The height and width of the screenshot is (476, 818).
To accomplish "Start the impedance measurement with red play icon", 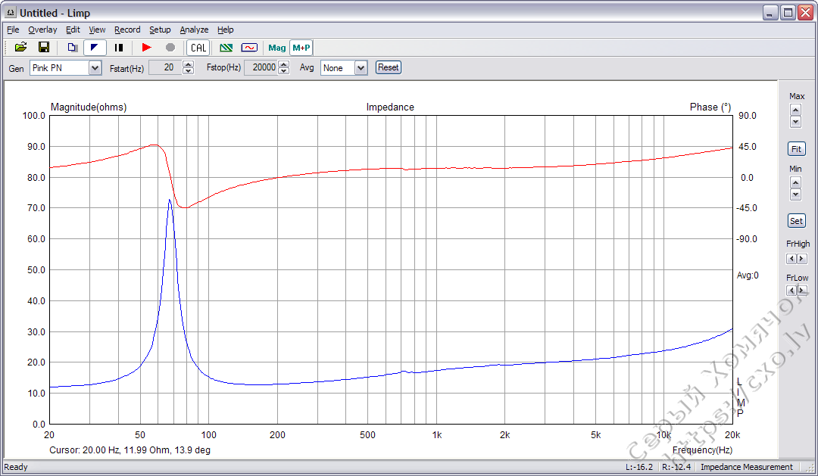I will [x=146, y=47].
